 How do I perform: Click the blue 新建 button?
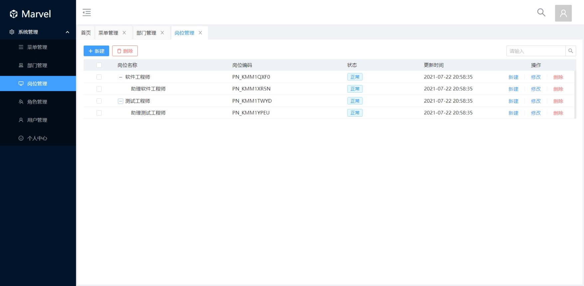pos(96,51)
